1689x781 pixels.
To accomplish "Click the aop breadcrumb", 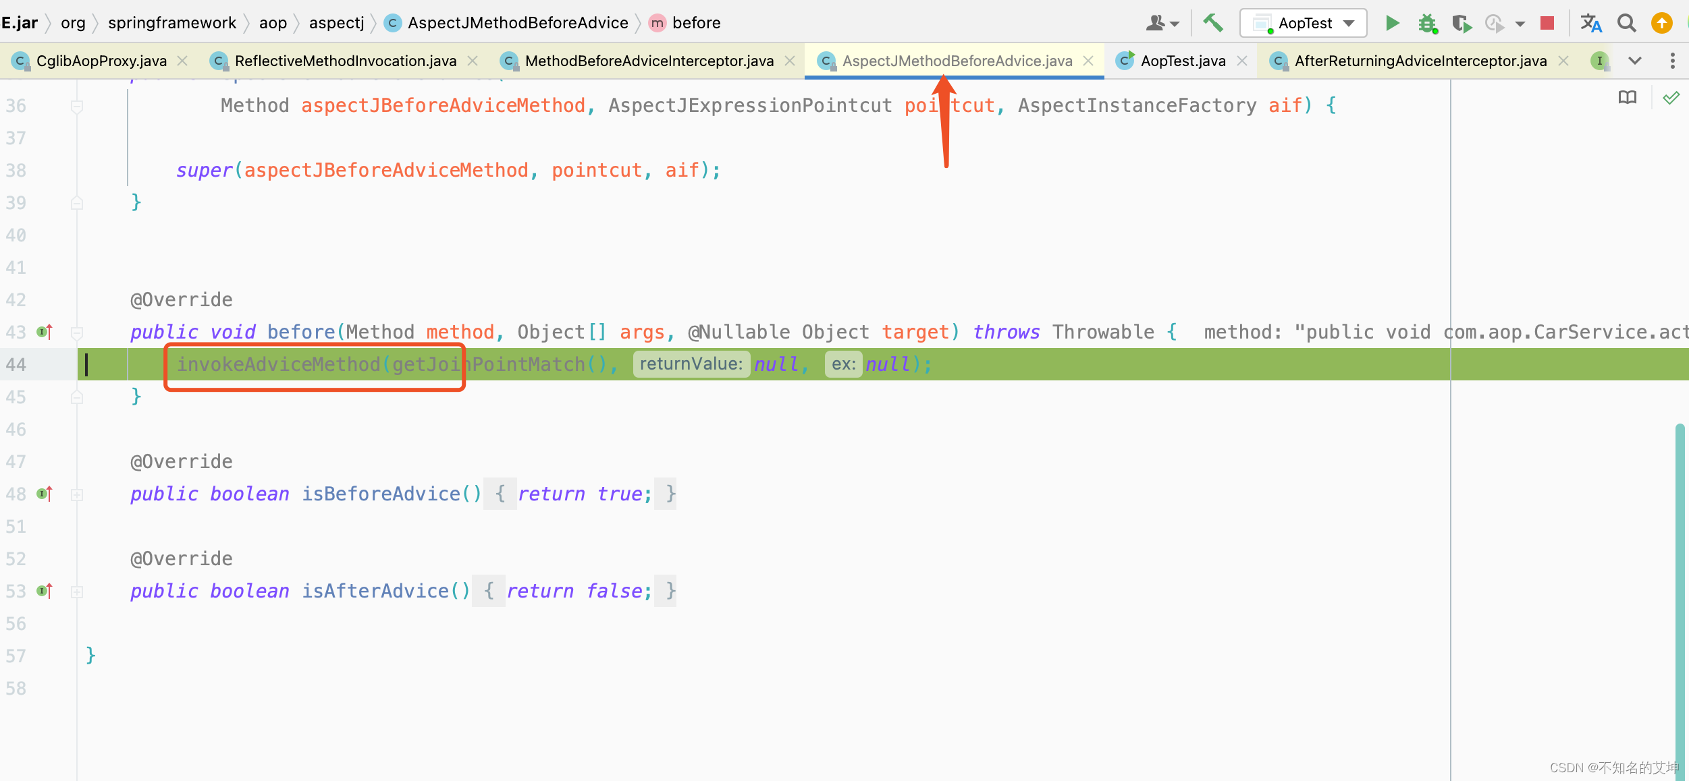I will point(273,23).
